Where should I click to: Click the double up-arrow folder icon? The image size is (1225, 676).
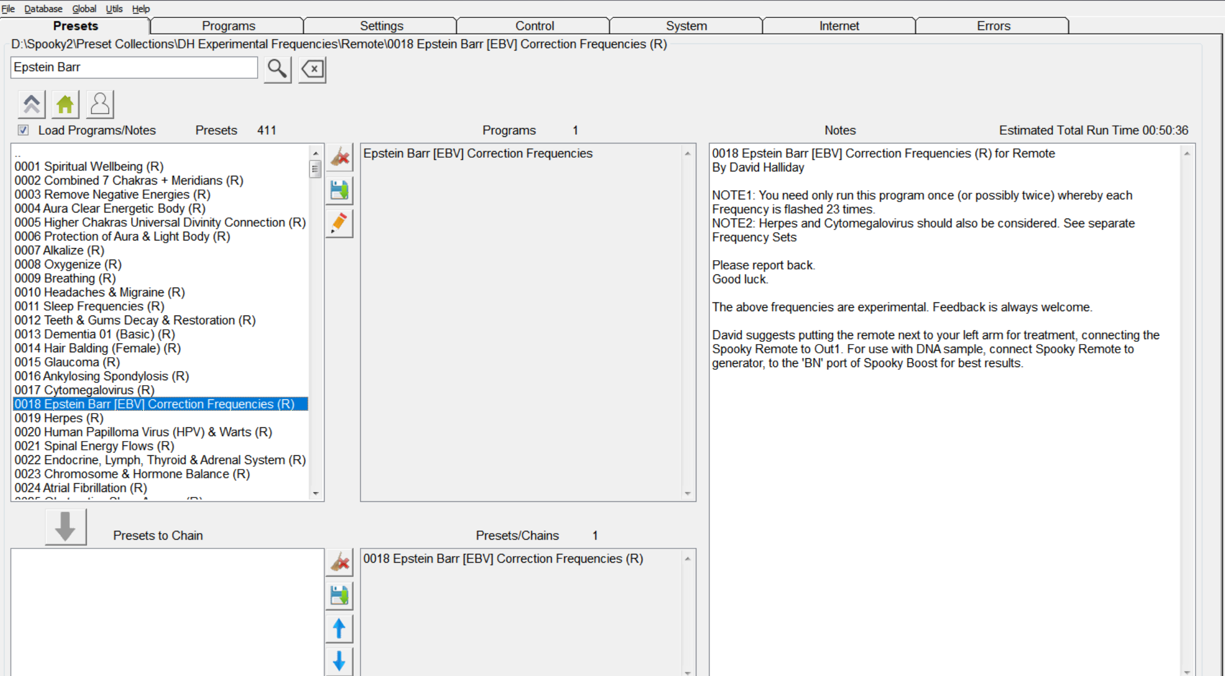[x=31, y=104]
